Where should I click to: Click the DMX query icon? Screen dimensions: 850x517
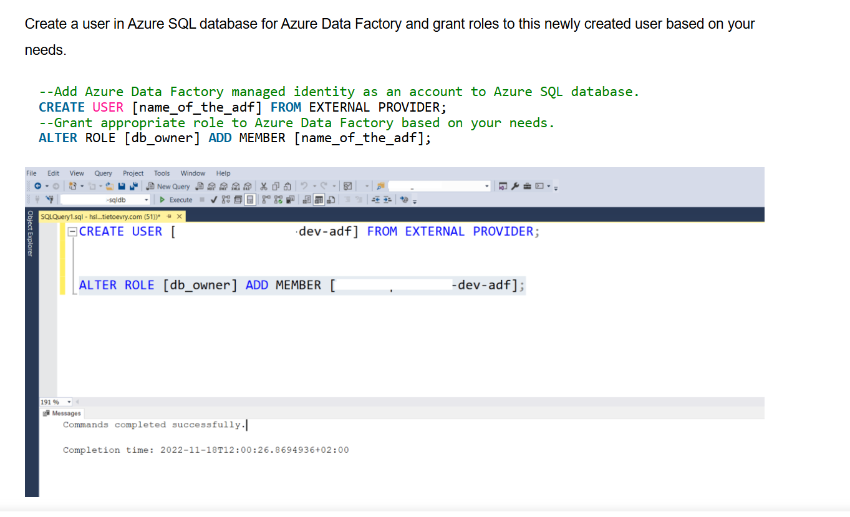click(x=223, y=186)
